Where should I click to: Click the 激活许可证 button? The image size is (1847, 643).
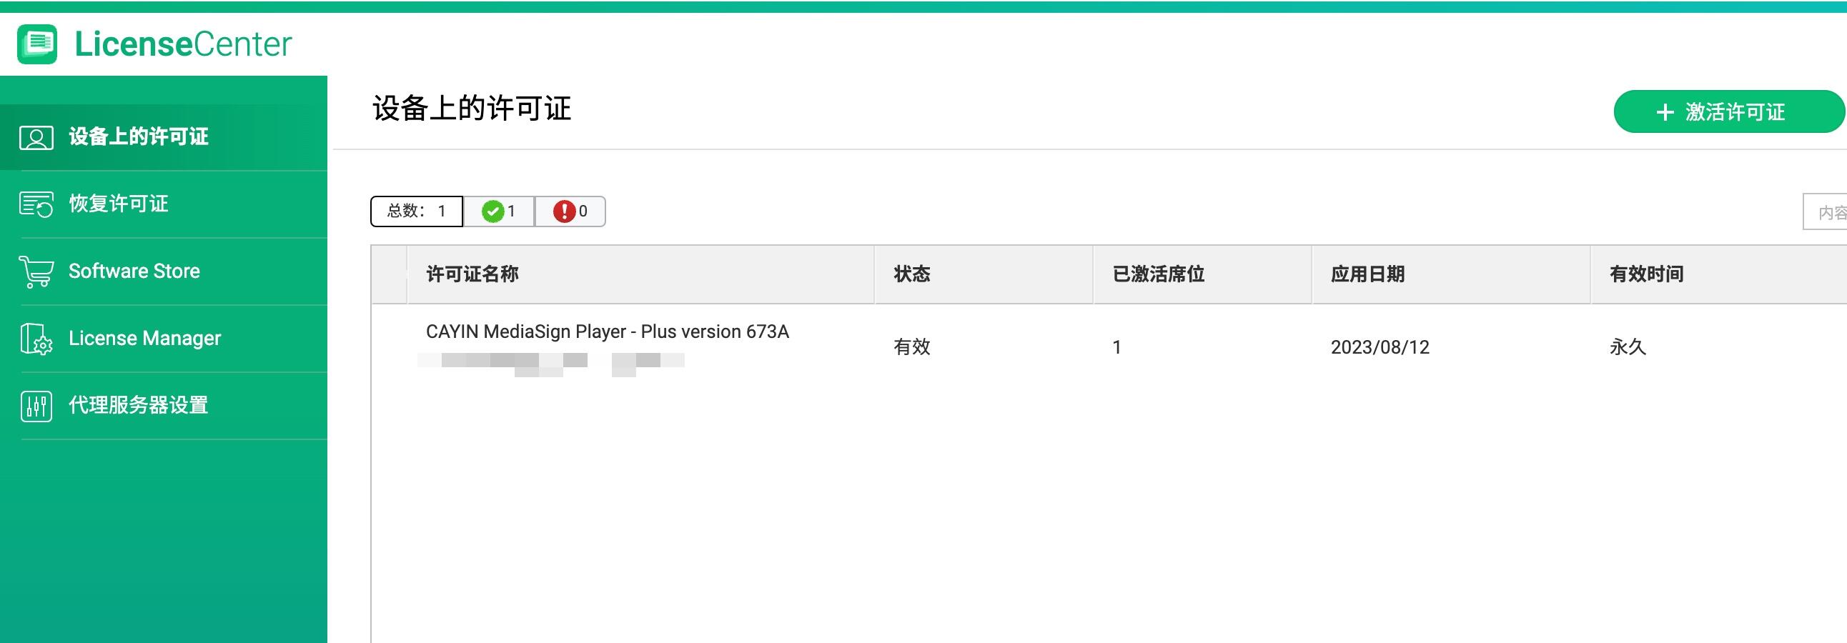pyautogui.click(x=1728, y=112)
